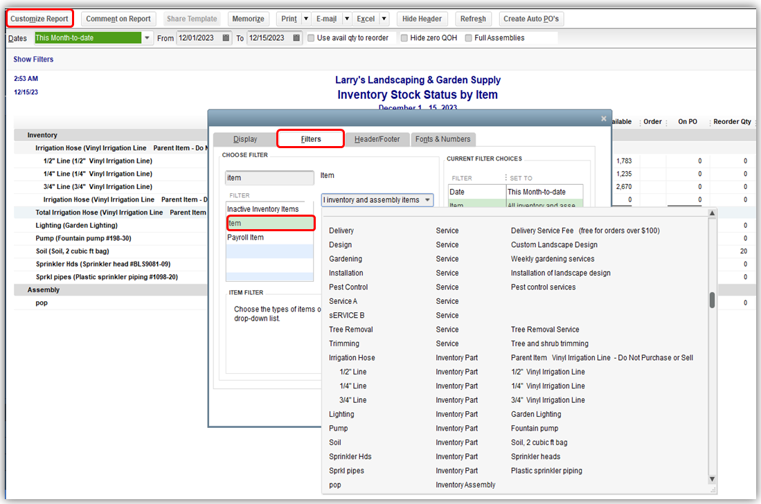
Task: Click the Memorize button
Action: 248,19
